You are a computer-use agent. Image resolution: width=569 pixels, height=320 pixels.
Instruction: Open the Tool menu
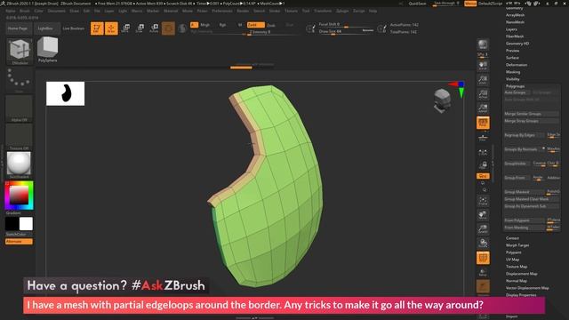306,11
